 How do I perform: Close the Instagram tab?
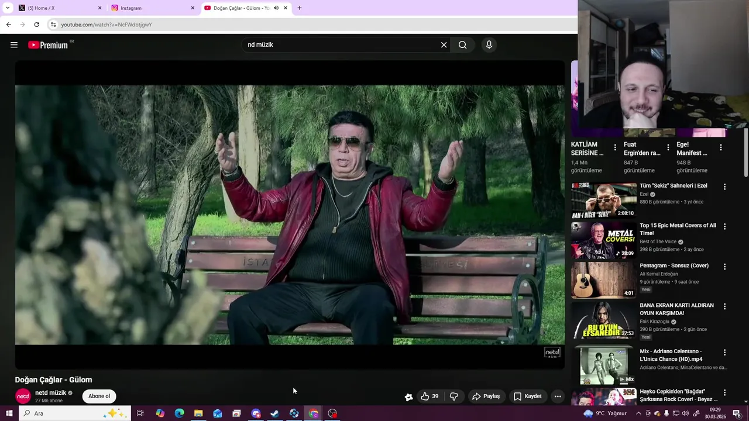193,8
